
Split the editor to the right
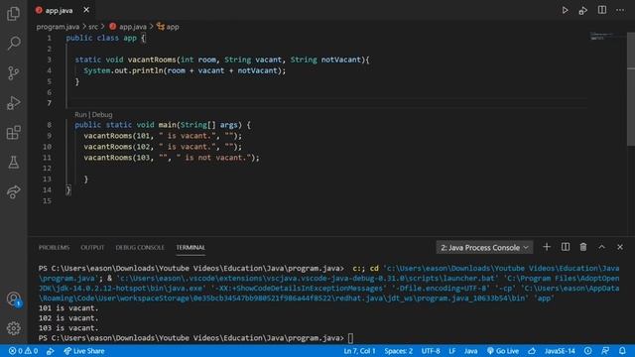[x=602, y=10]
